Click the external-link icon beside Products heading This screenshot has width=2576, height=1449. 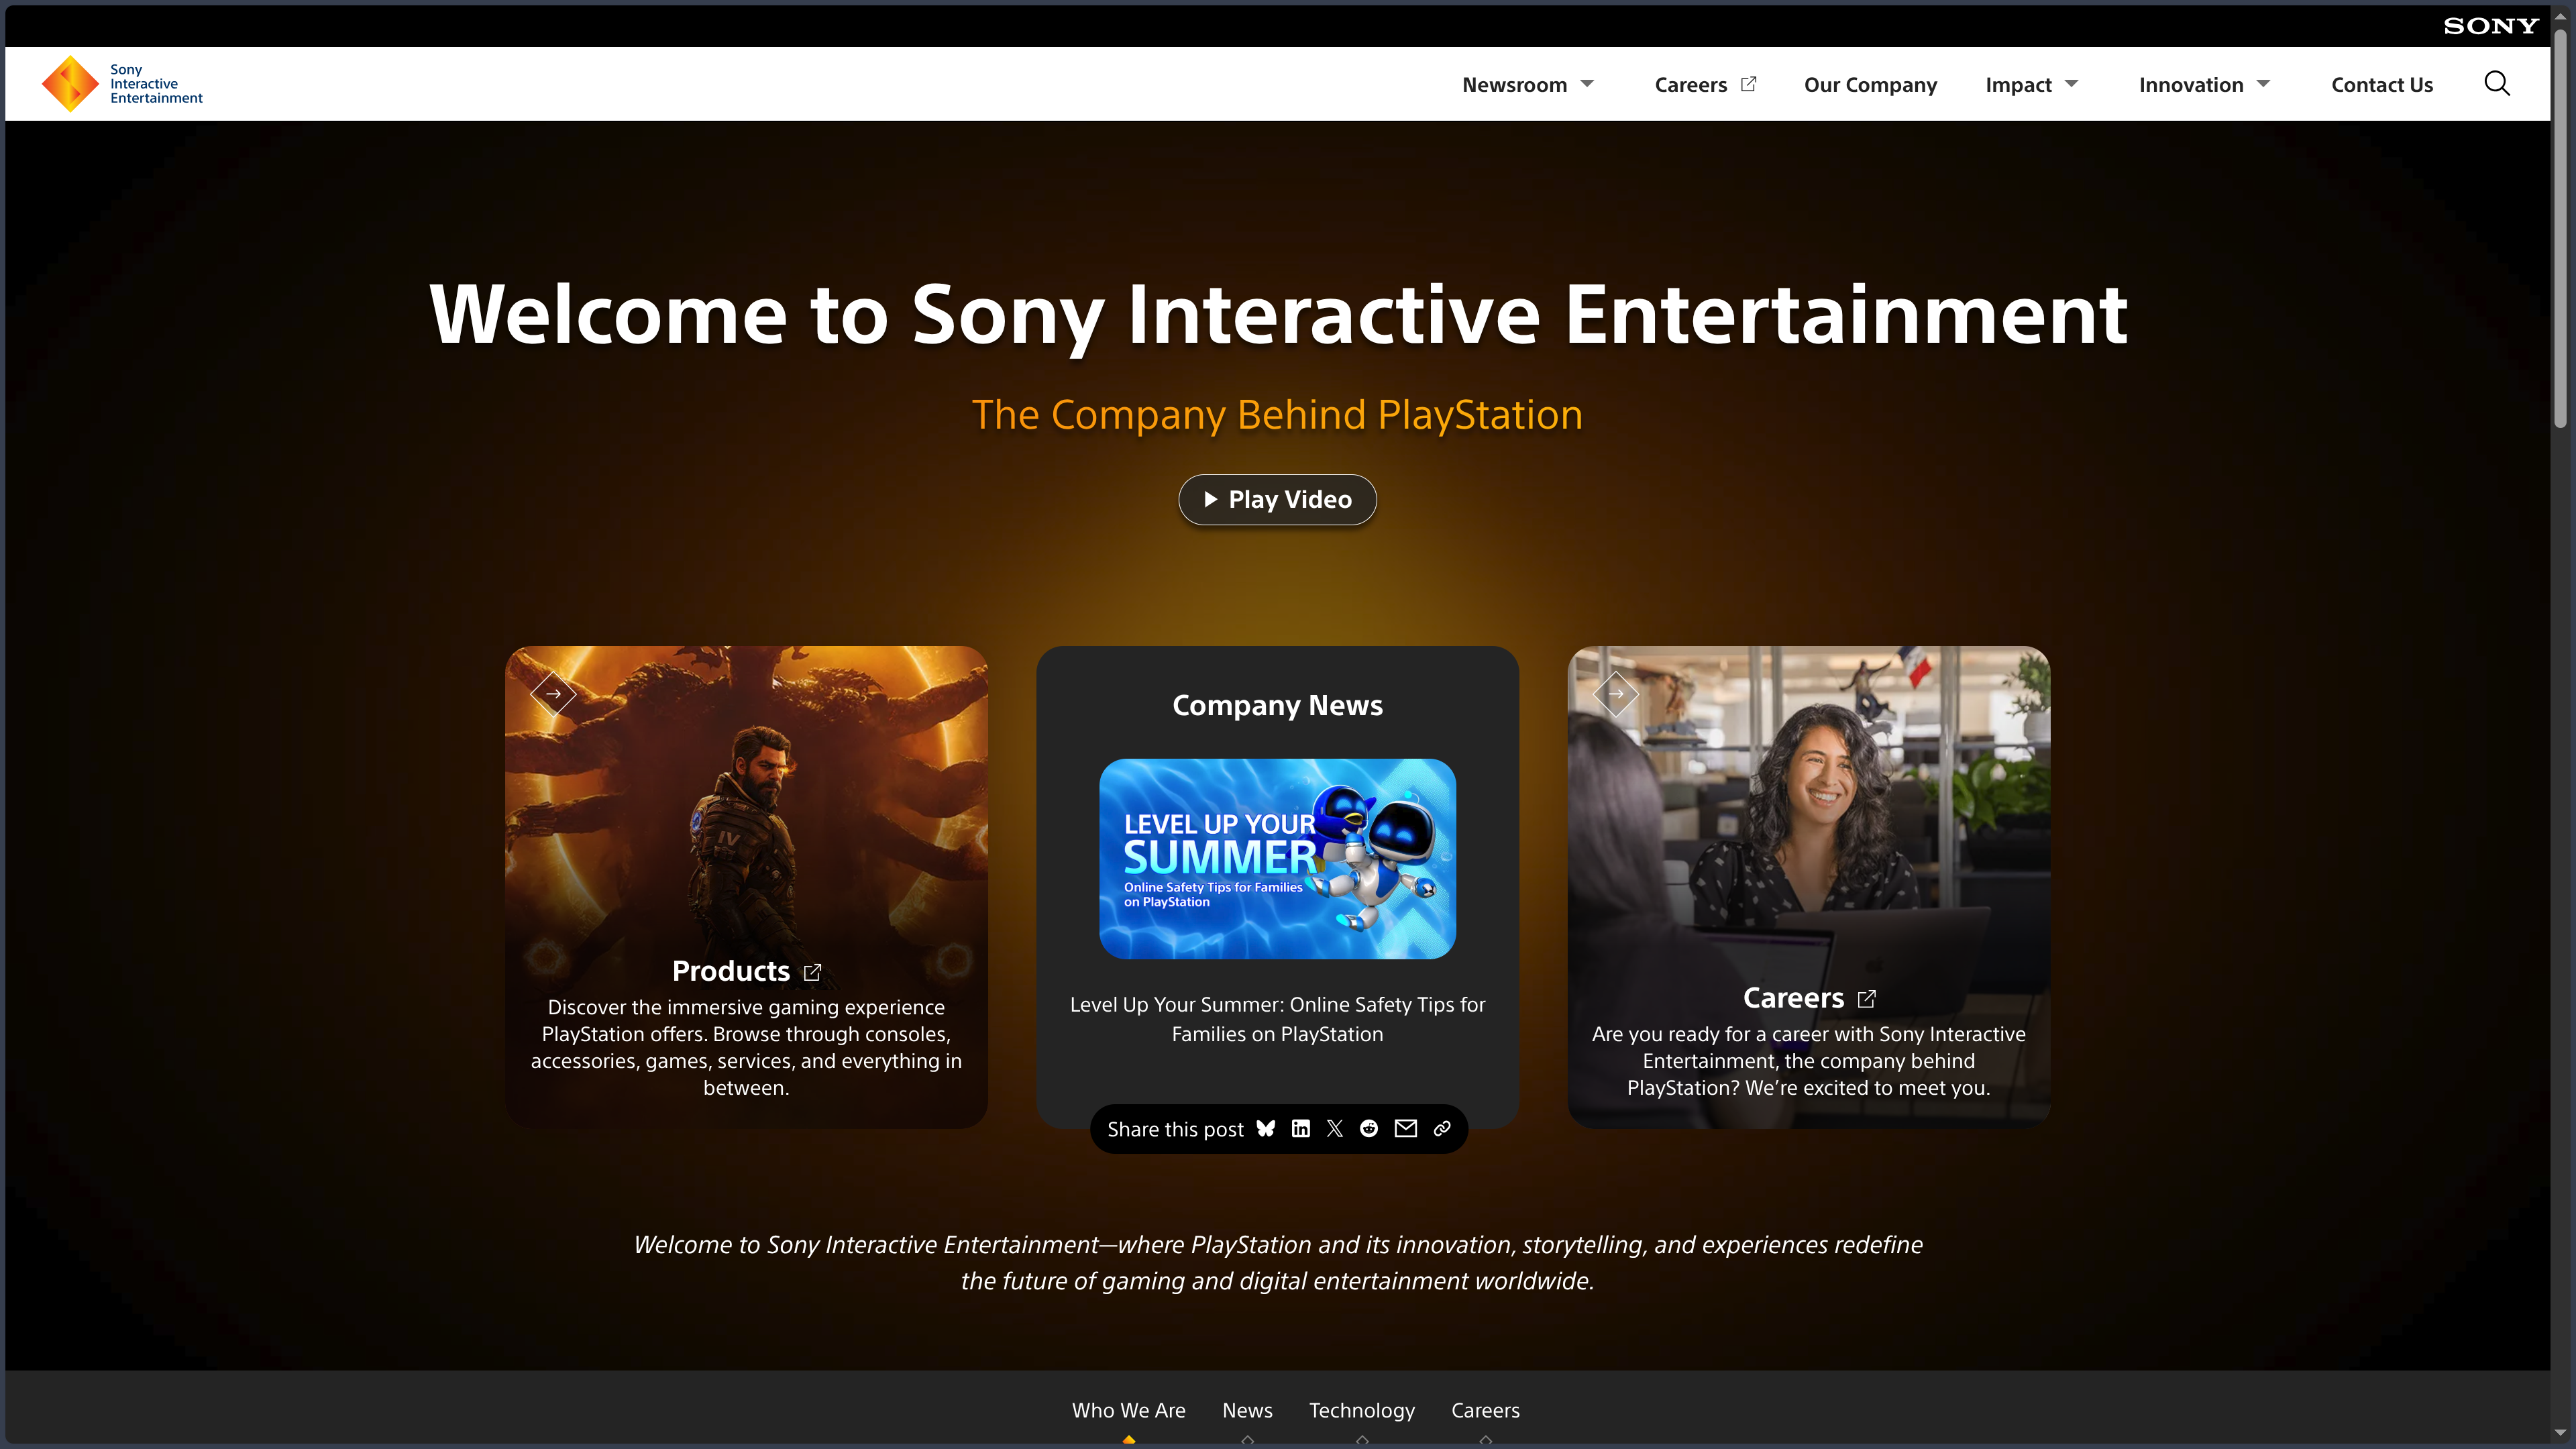click(812, 972)
